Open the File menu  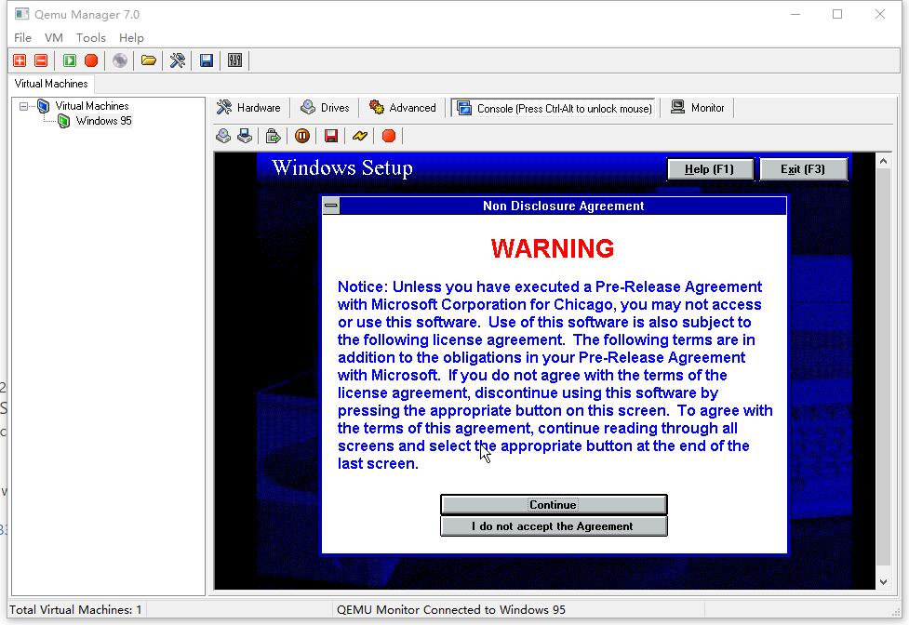coord(22,37)
